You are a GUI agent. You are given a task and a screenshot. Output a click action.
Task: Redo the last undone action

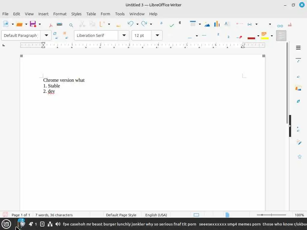pyautogui.click(x=144, y=24)
